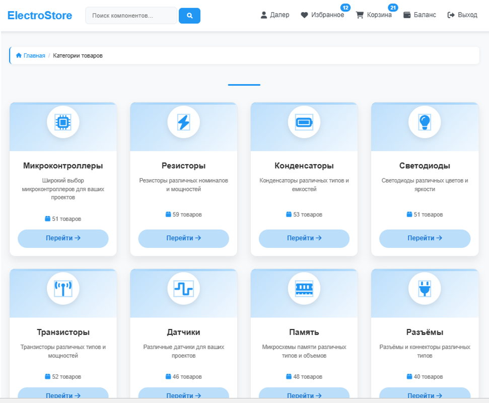Click the logout arrow icon
The width and height of the screenshot is (489, 403).
[451, 15]
